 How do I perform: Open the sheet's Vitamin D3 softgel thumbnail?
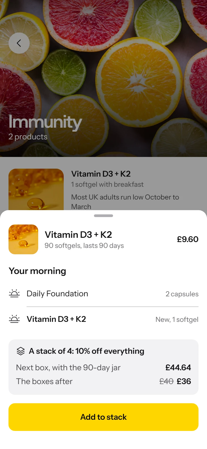pyautogui.click(x=23, y=239)
